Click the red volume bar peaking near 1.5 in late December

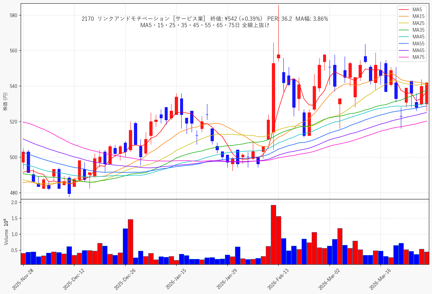(x=130, y=242)
